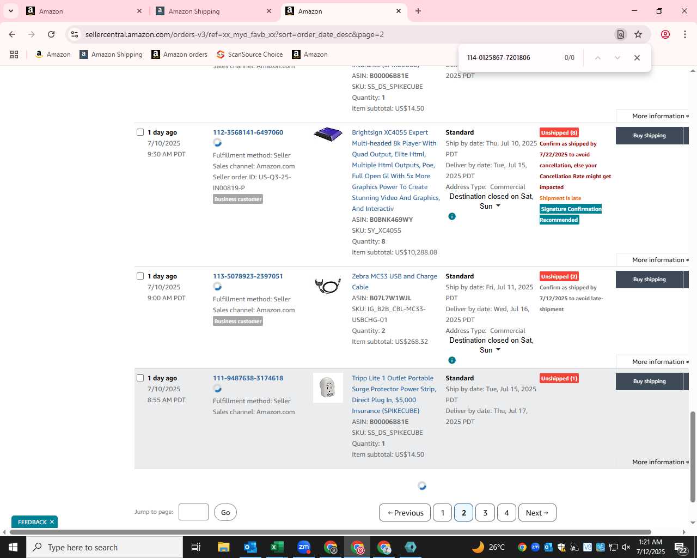
Task: Open the Tripp Lite order 111-9487638-3174618 product link
Action: click(394, 395)
